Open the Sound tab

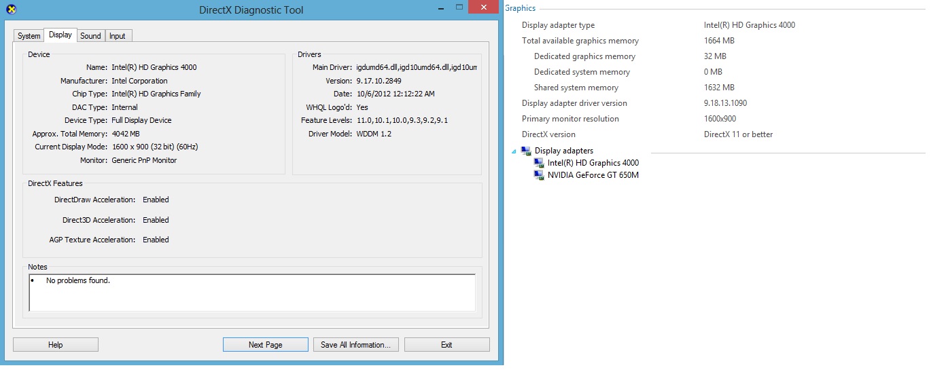click(x=90, y=36)
